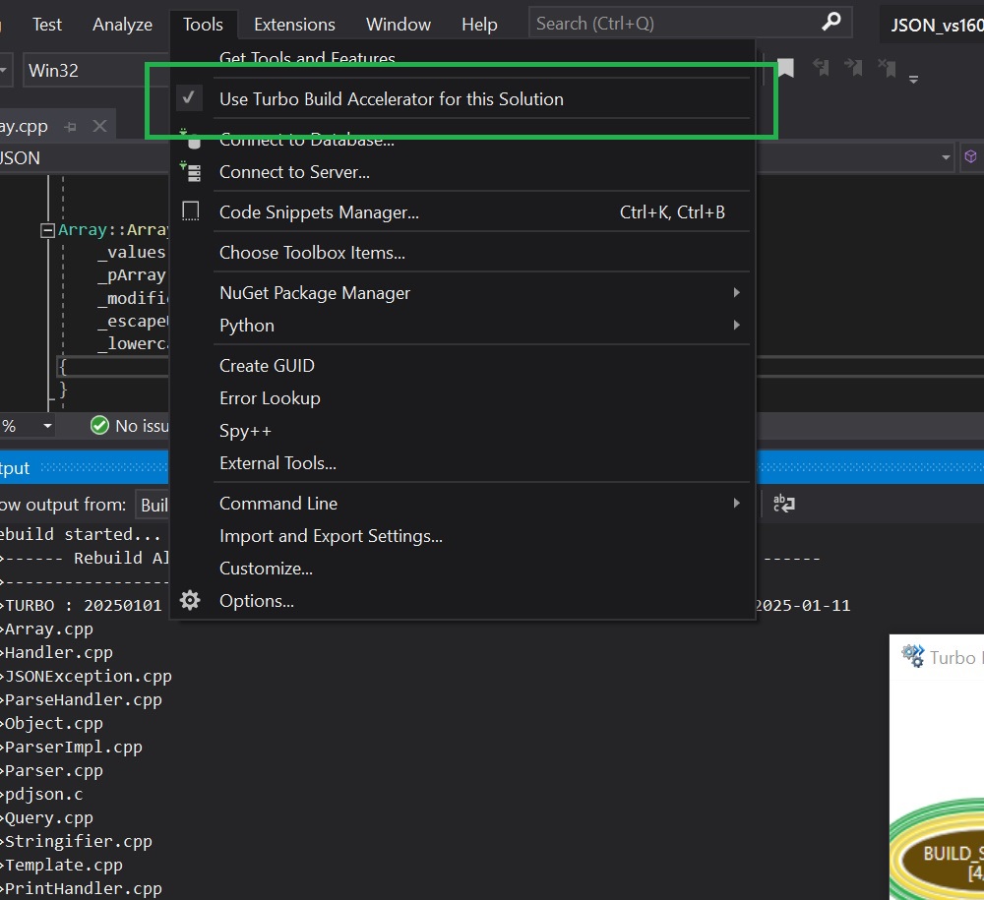Click the Code Snippets Manager icon
Screen dimensions: 984x900
click(x=191, y=211)
